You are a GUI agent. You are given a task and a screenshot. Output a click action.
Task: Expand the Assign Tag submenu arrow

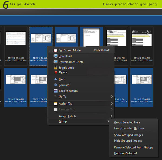[112, 104]
